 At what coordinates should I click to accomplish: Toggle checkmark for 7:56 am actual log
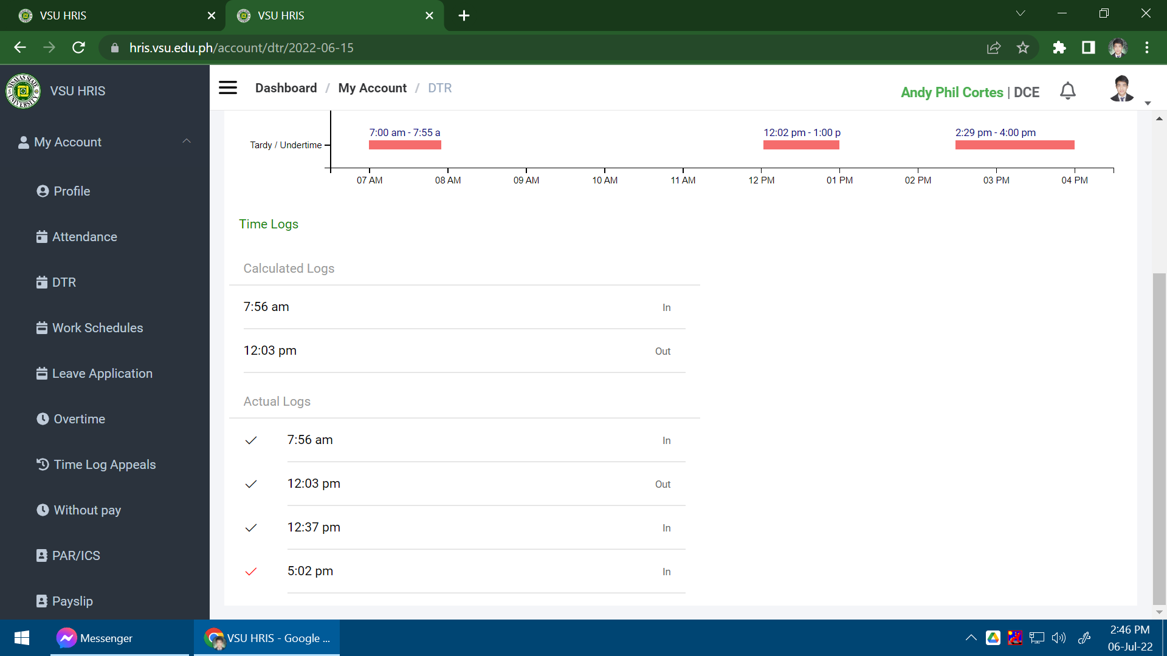[251, 440]
